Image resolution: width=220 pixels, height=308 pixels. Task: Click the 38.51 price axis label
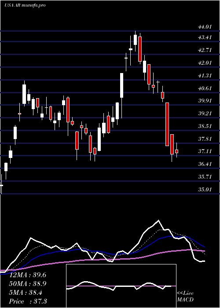point(205,126)
